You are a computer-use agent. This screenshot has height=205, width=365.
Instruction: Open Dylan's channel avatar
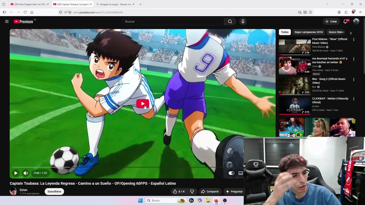coord(13,192)
